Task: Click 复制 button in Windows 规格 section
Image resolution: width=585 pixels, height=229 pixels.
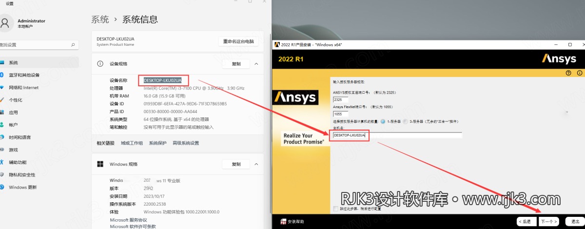Action: [236, 164]
